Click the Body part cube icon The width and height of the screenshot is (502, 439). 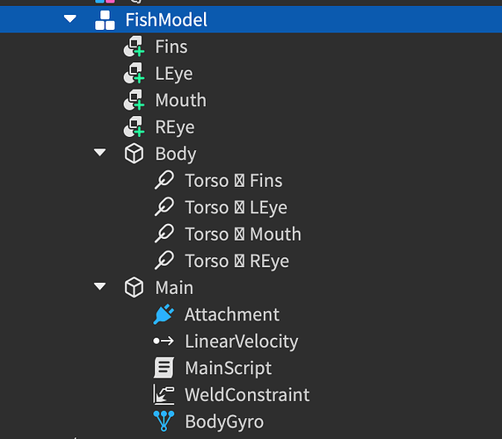134,154
